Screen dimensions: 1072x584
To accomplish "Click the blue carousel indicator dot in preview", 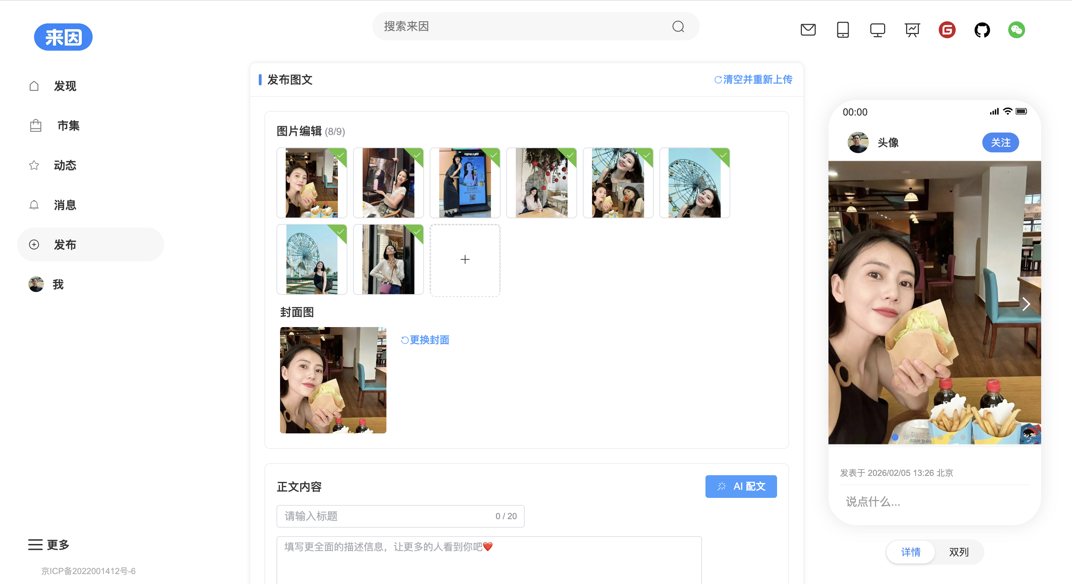I will coord(895,437).
